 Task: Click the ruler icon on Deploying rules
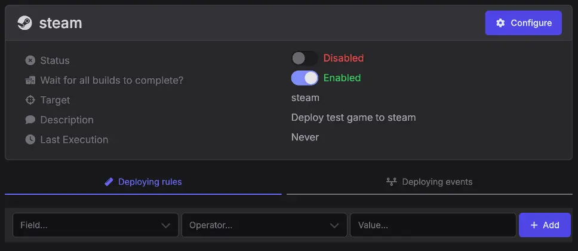click(x=109, y=182)
